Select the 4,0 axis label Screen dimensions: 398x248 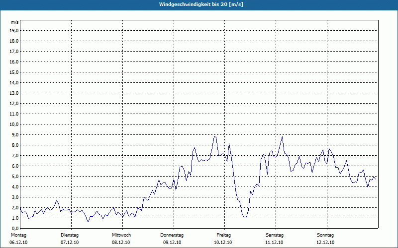(x=15, y=187)
